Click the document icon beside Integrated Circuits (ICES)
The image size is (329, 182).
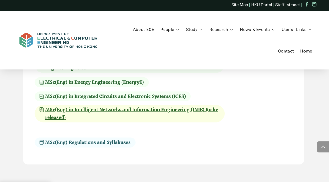pos(41,96)
